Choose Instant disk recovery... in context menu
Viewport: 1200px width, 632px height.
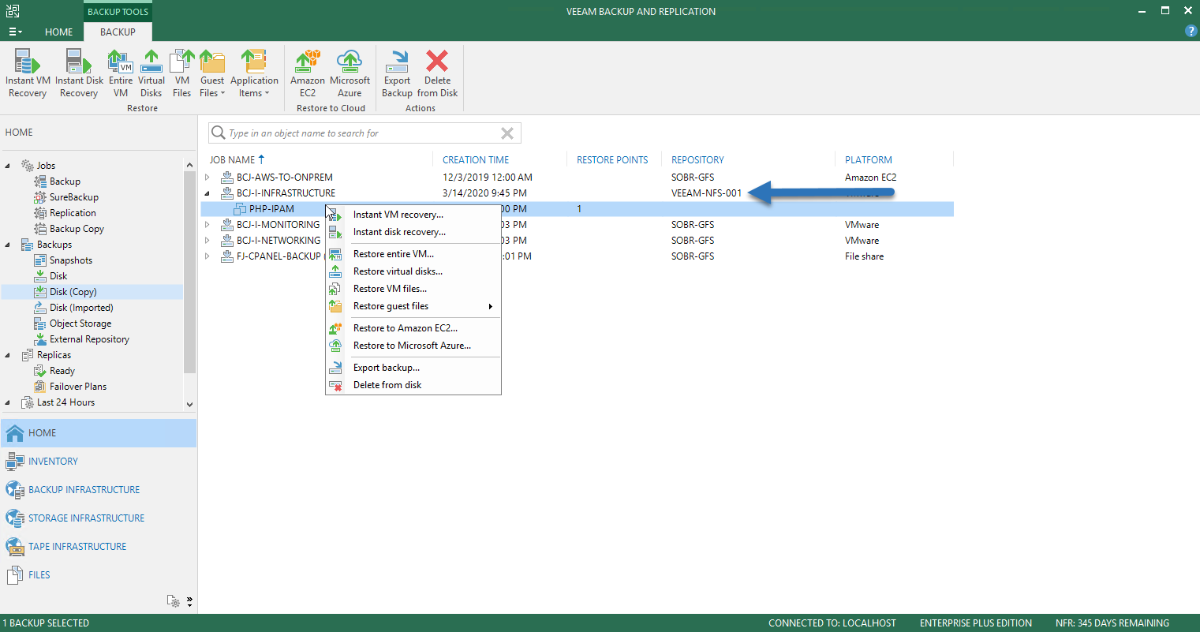click(x=413, y=232)
